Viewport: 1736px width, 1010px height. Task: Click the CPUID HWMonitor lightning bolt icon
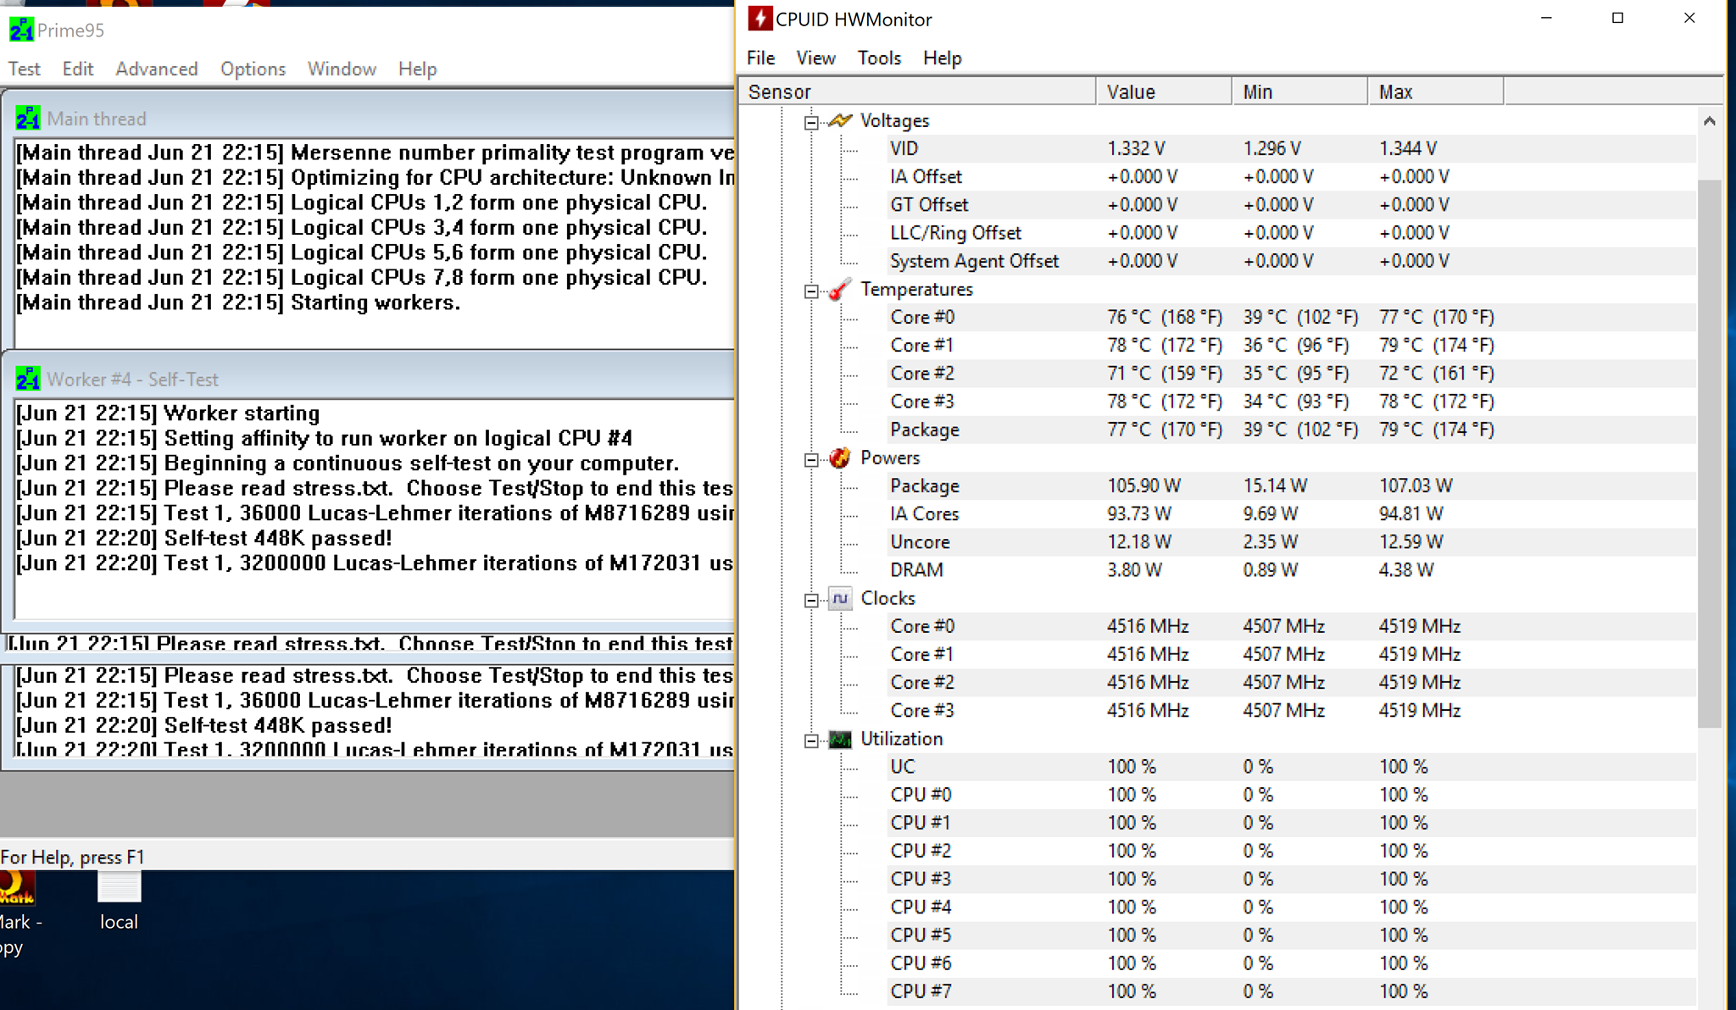(759, 19)
